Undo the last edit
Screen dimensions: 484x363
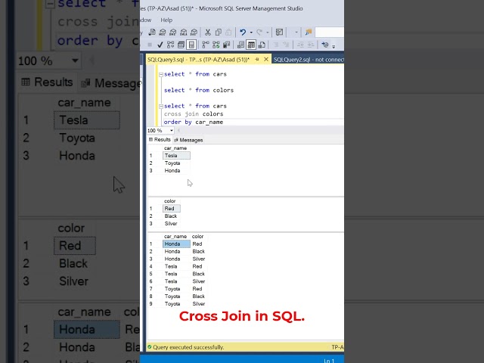243,32
